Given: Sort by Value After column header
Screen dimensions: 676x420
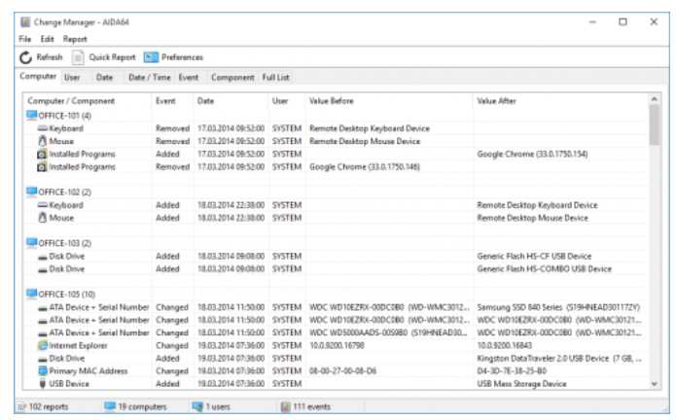Looking at the screenshot, I should (560, 101).
